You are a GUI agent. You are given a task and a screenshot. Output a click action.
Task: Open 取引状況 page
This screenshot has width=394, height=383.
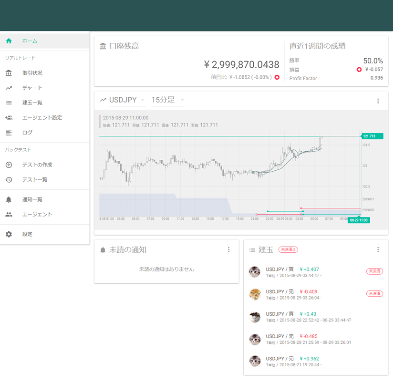pyautogui.click(x=45, y=73)
